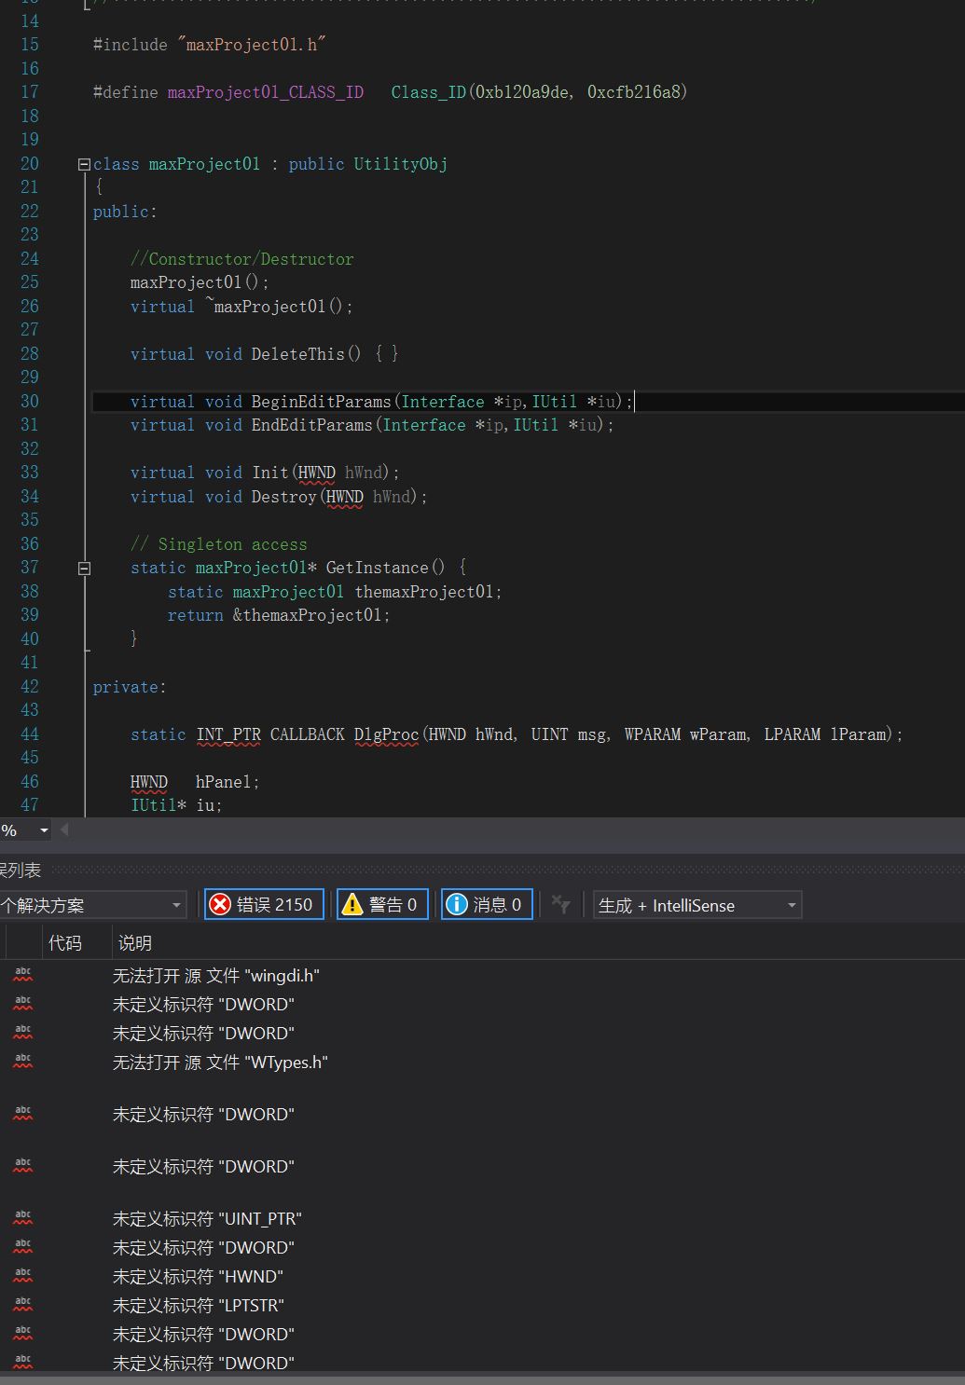Viewport: 965px width, 1385px height.
Task: Collapse the GetInstance function block
Action: (84, 568)
